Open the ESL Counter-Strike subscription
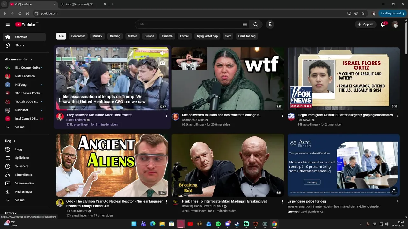Screen dimensions: 408x229 pyautogui.click(x=24, y=68)
